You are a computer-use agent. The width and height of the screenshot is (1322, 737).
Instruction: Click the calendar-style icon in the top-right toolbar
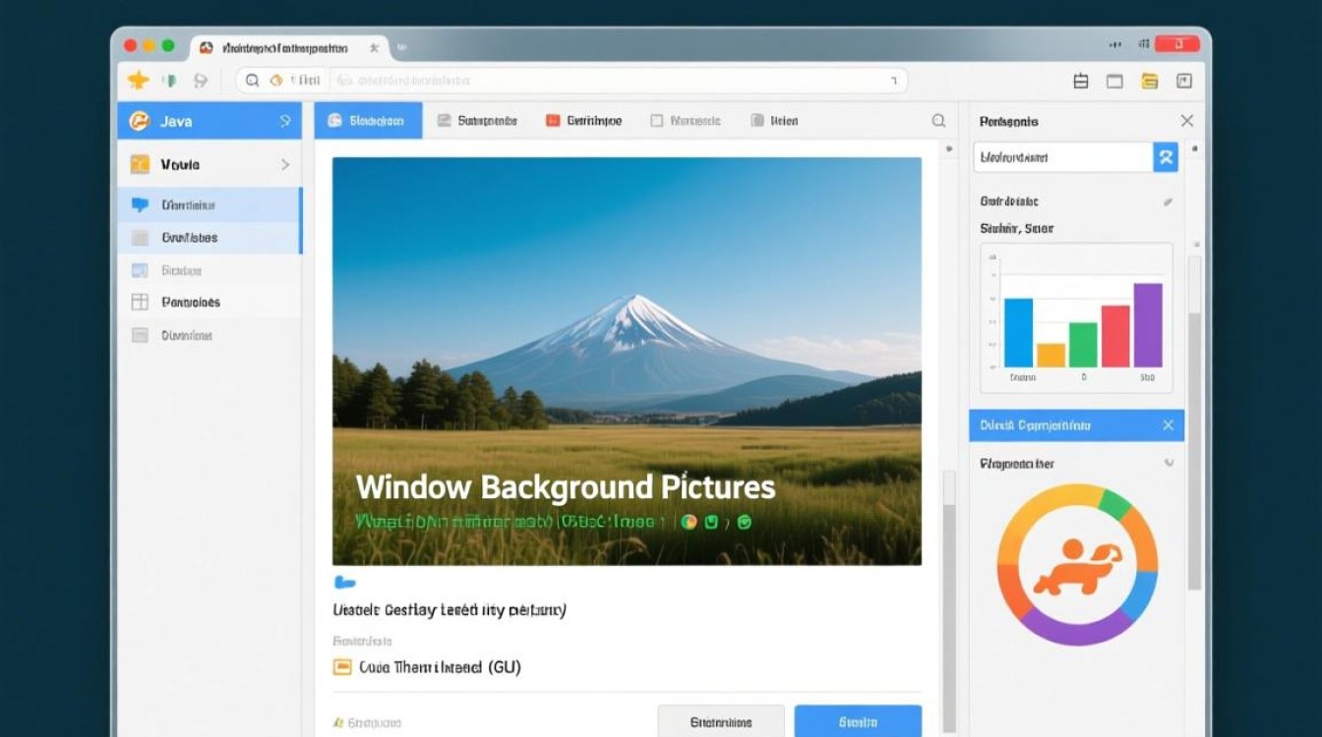(1081, 82)
